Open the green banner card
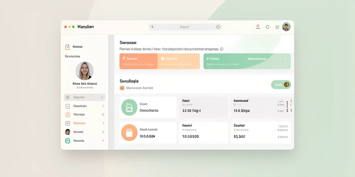The image size is (355, 177). point(247,61)
